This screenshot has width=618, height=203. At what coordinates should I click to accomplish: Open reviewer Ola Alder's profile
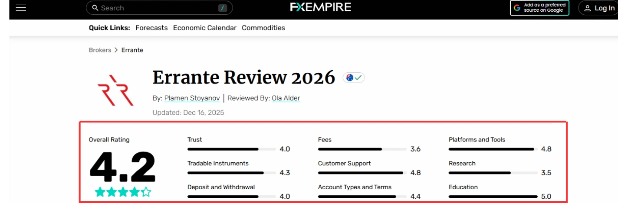[x=286, y=98]
